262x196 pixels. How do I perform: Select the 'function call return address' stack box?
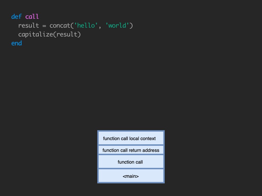tap(131, 150)
